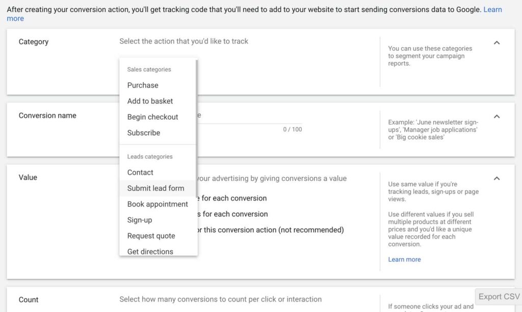Select "Purchase" from the category dropdown
Screen dimensions: 522x312
point(142,85)
